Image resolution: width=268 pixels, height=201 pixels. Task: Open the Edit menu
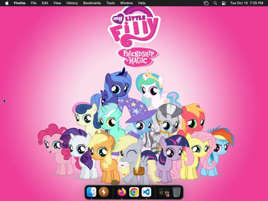click(45, 3)
